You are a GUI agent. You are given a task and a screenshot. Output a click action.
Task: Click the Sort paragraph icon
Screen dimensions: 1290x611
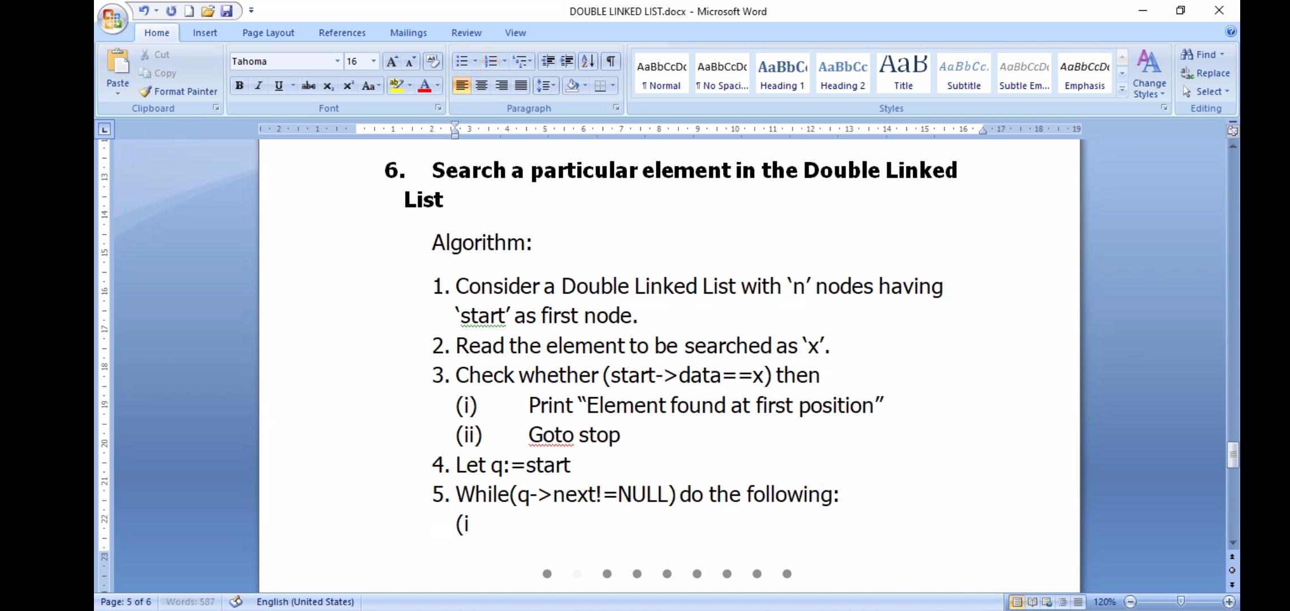coord(588,61)
